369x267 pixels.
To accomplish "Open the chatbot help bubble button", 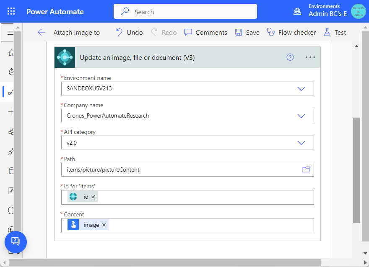I will [16, 242].
